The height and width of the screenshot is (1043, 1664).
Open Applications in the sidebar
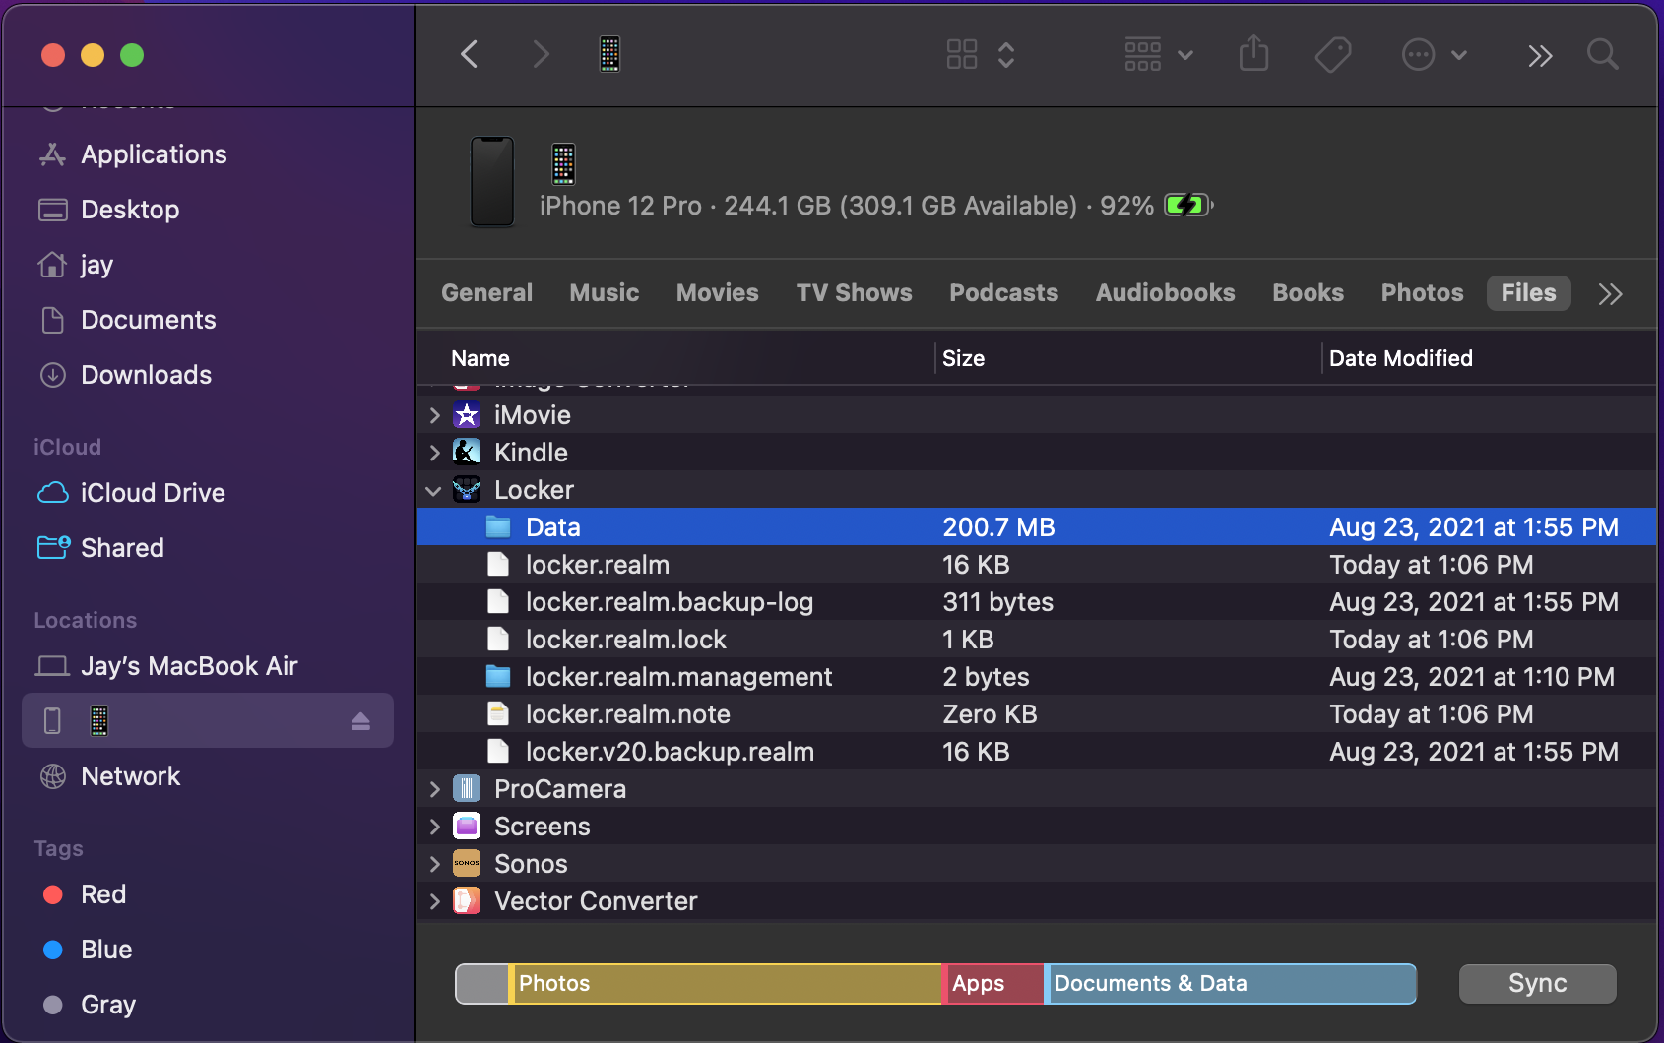[208, 154]
